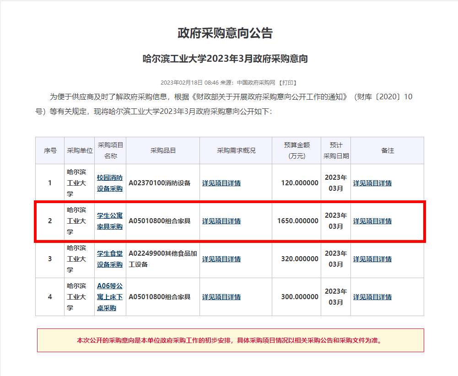The image size is (458, 376).
Task: Click the 来源：中国政府采购网 source text
Action: tap(248, 83)
